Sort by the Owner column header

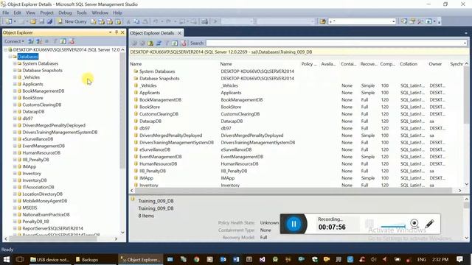point(435,64)
